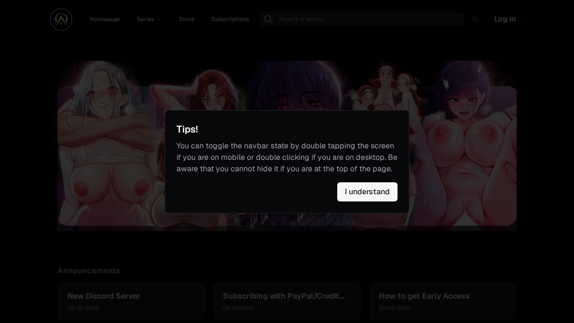Screen dimensions: 574x323
Task: Click the 08/05/2025 date text
Action: coord(83,308)
